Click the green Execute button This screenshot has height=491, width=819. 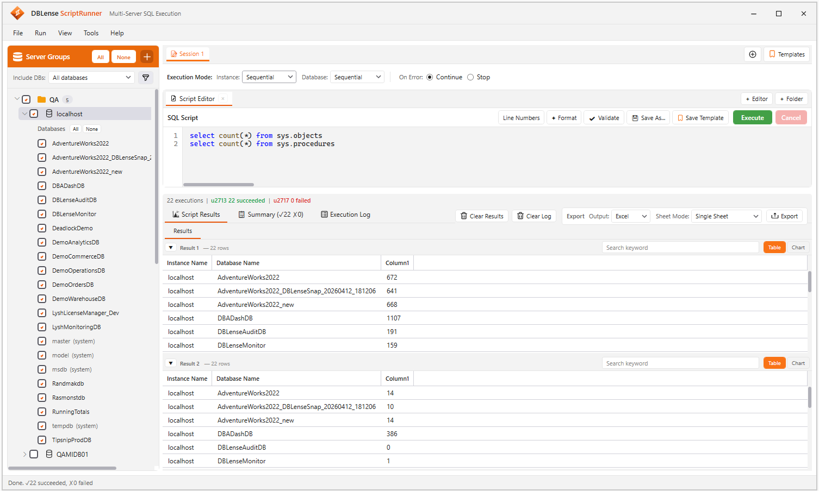(752, 118)
